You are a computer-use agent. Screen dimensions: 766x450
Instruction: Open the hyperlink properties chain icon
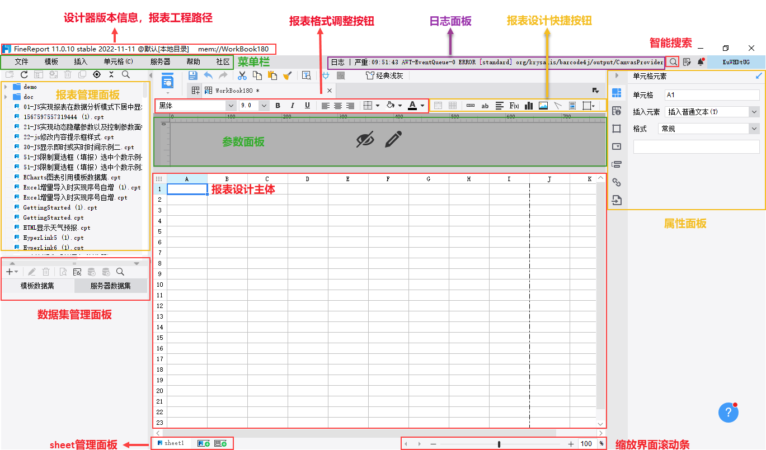617,182
